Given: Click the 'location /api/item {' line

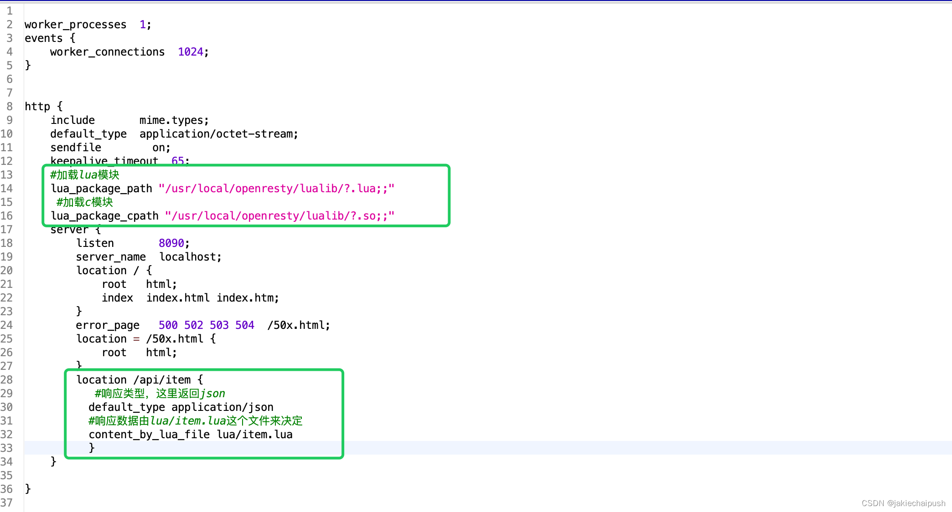Looking at the screenshot, I should tap(140, 380).
